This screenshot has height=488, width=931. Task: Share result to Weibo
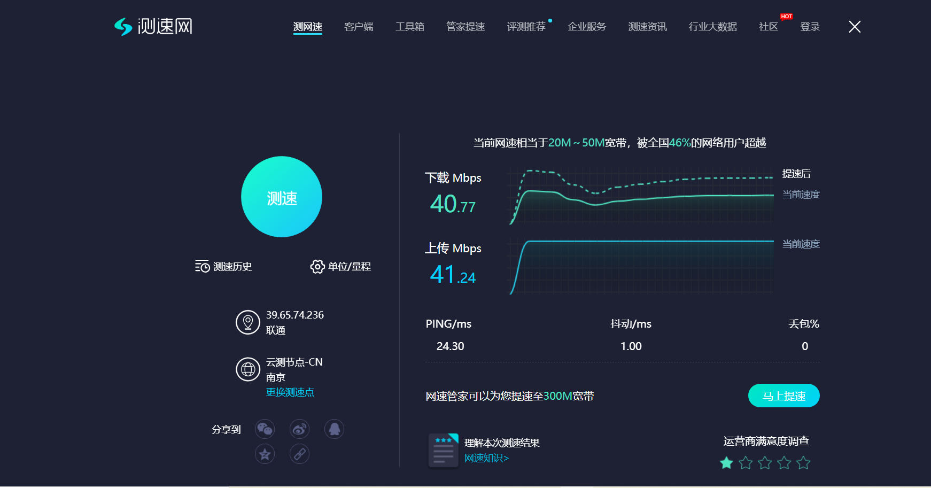(x=299, y=429)
